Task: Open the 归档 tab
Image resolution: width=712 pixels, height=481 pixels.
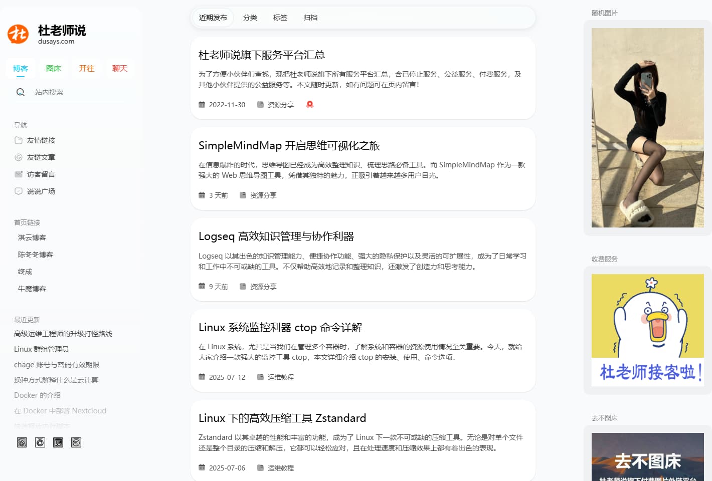Action: point(310,17)
